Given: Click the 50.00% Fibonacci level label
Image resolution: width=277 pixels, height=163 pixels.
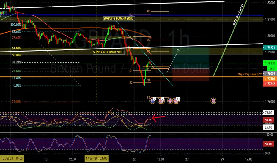Looking at the screenshot, I should coord(16,55).
